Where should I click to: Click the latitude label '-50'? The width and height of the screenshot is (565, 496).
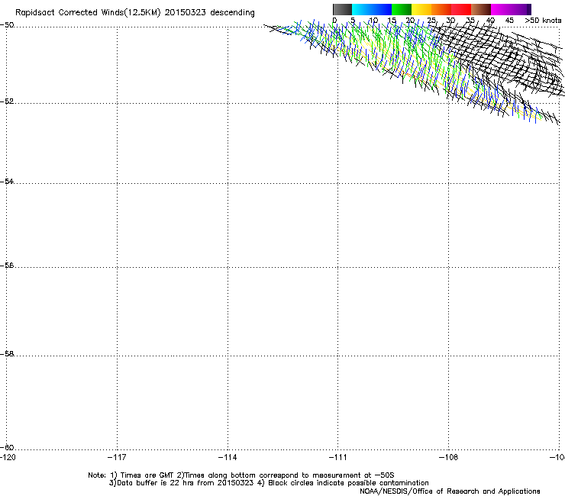point(7,25)
